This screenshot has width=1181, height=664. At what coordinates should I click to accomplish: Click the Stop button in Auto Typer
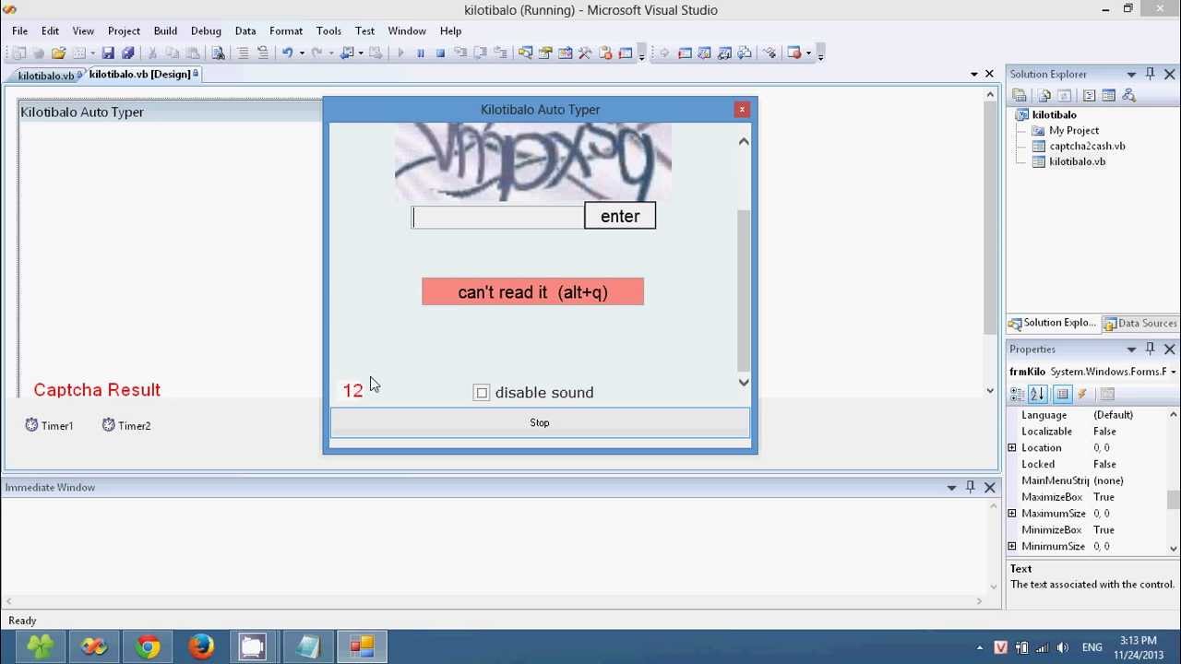click(x=540, y=422)
